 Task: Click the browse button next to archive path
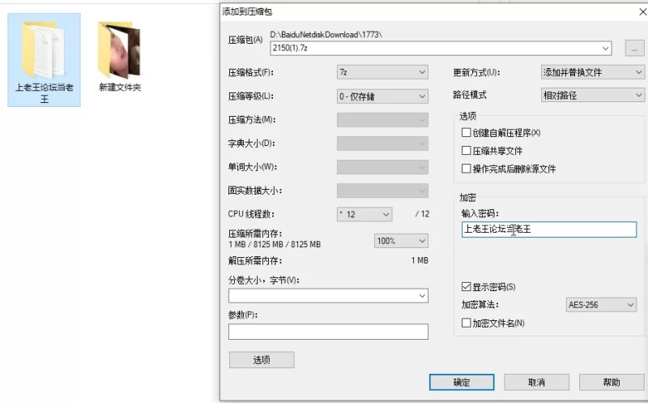coord(634,49)
